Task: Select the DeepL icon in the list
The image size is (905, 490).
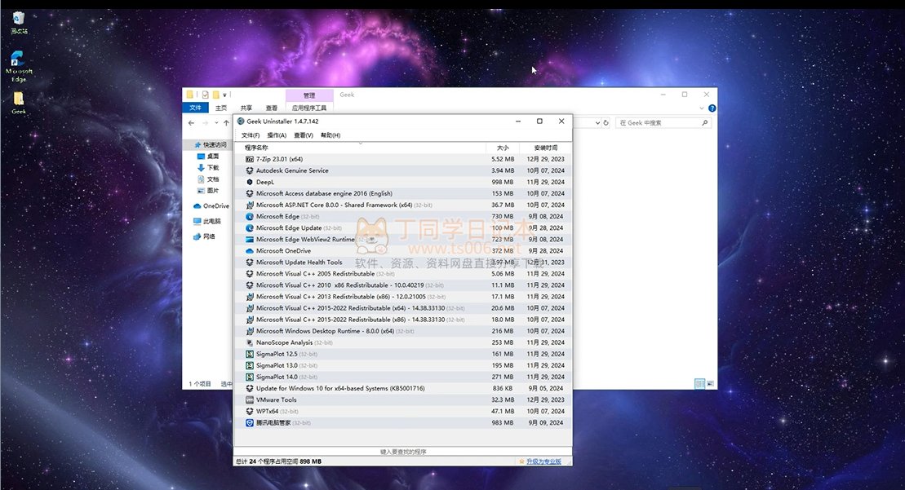Action: coord(250,182)
